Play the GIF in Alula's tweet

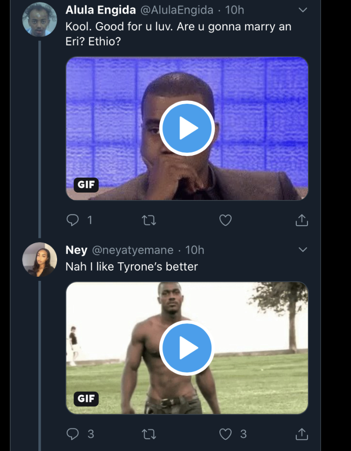click(x=187, y=128)
